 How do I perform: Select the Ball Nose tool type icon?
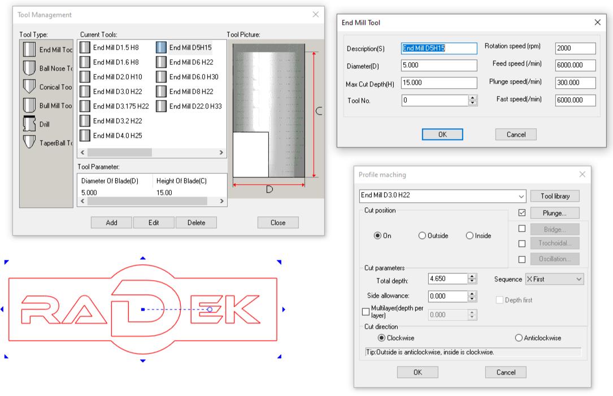(29, 68)
